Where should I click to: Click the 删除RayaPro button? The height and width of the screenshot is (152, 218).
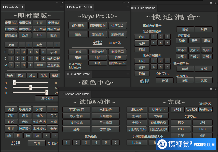point(117,63)
